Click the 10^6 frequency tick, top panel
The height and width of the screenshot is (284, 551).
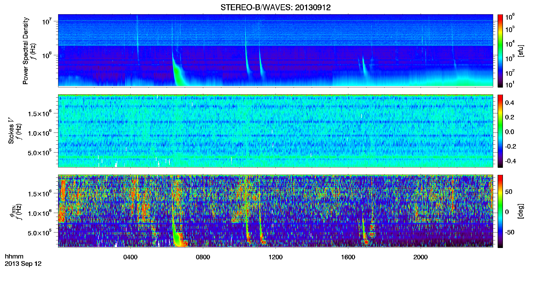point(47,55)
